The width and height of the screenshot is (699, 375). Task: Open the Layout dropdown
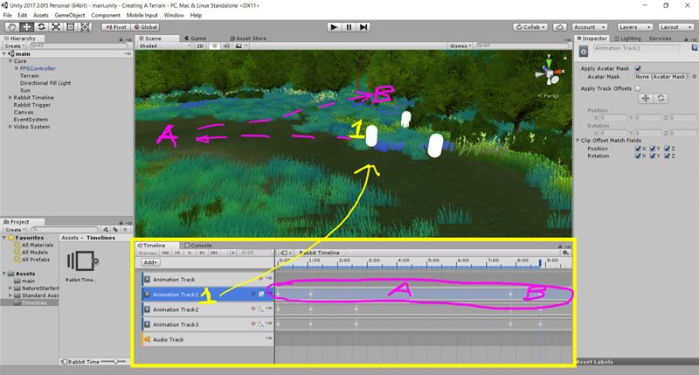point(674,27)
